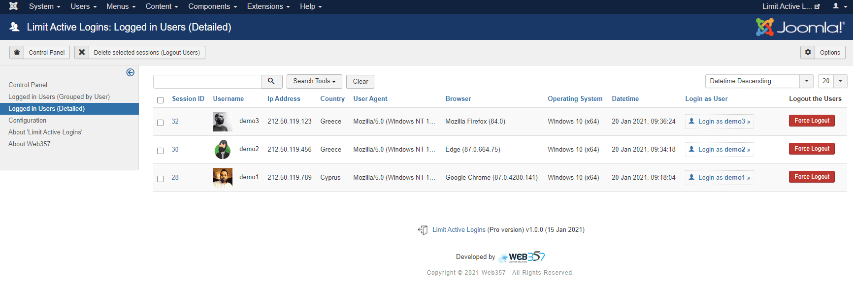Open Logged in Users (Grouped by User)
The image size is (853, 288).
[59, 96]
